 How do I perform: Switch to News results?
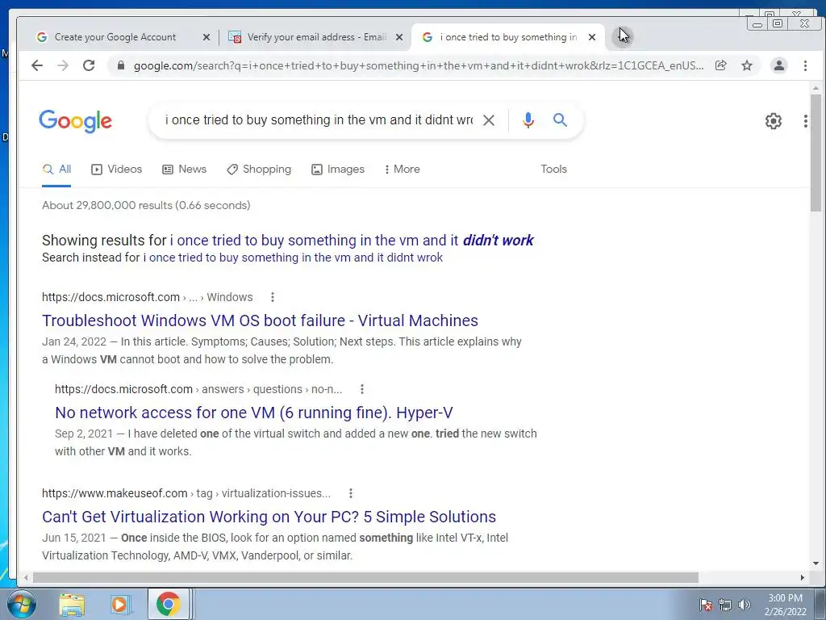point(185,170)
